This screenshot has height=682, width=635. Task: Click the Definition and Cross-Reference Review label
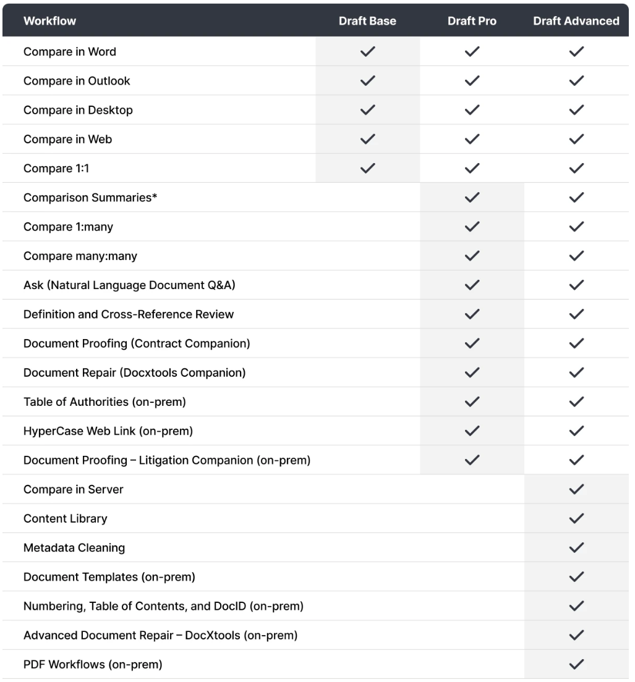pos(129,314)
